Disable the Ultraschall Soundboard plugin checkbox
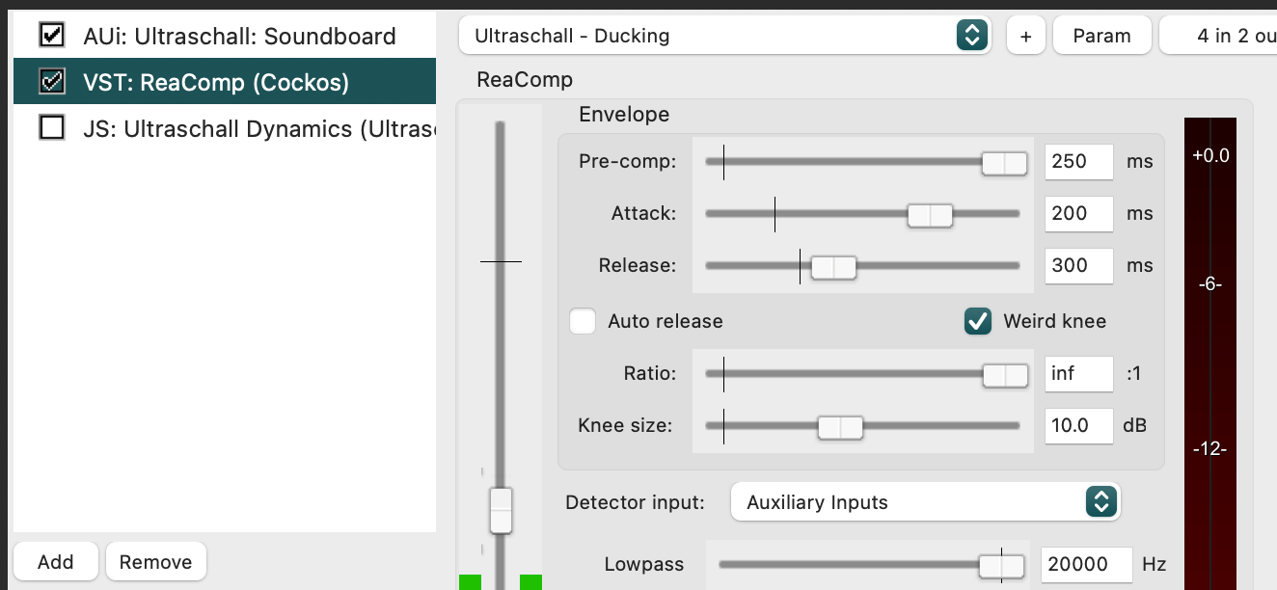Image resolution: width=1277 pixels, height=590 pixels. [51, 36]
